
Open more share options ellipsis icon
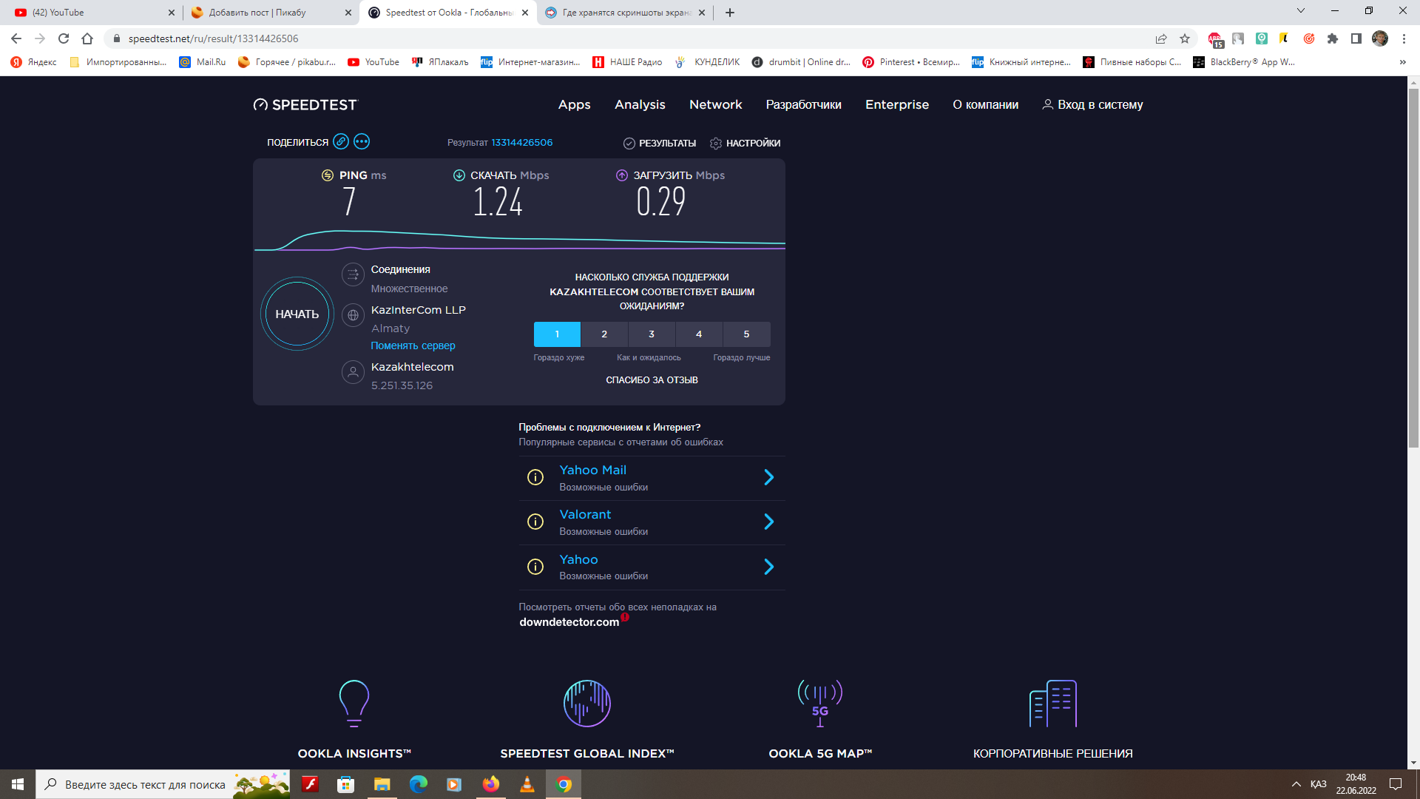coord(362,141)
